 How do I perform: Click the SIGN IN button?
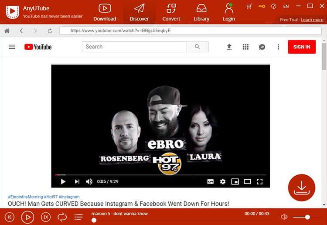(302, 47)
